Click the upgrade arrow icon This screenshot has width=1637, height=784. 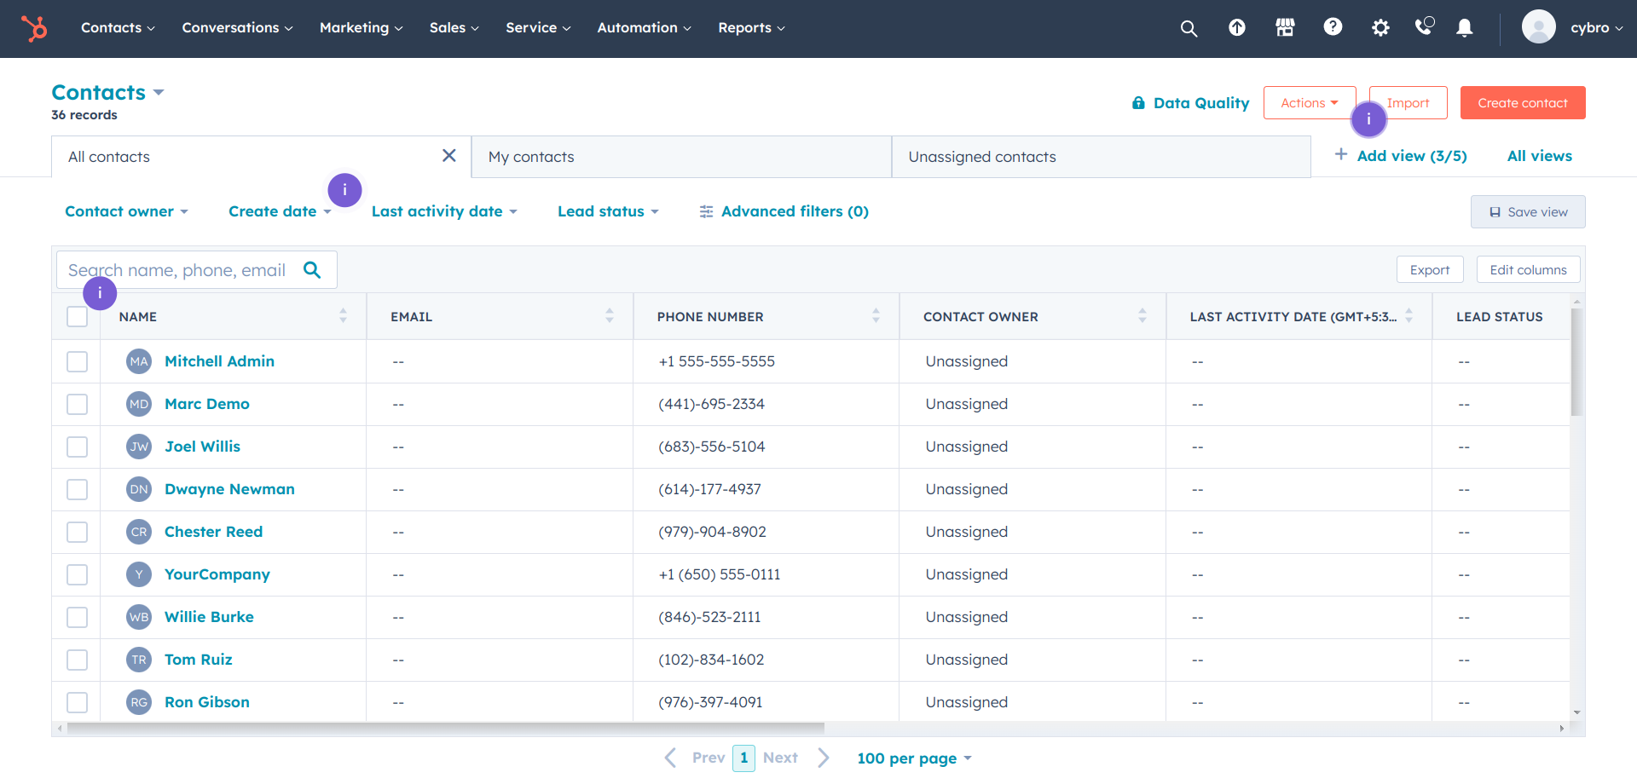tap(1236, 28)
